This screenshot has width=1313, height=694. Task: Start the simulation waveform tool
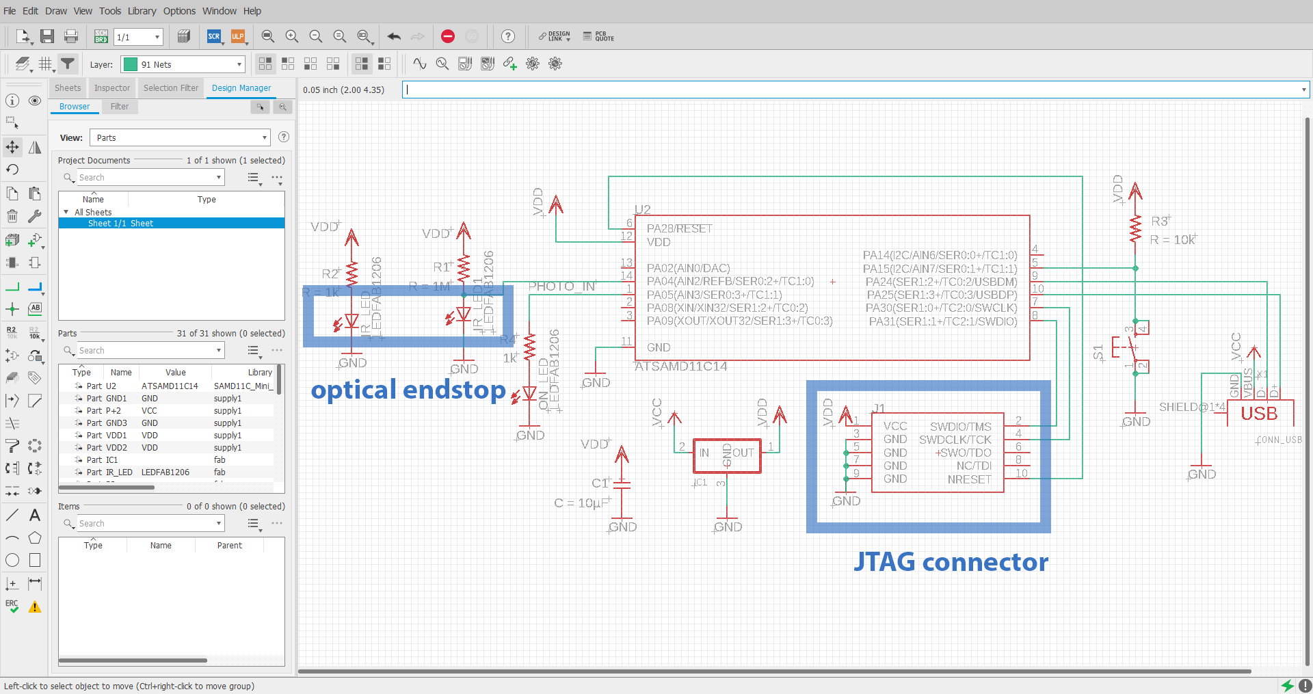click(x=419, y=64)
